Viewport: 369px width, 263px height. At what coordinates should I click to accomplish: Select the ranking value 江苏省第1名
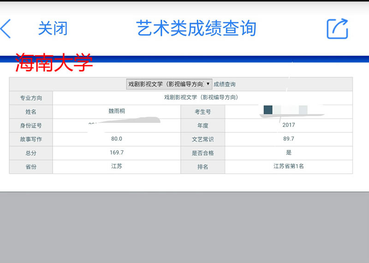pyautogui.click(x=289, y=166)
